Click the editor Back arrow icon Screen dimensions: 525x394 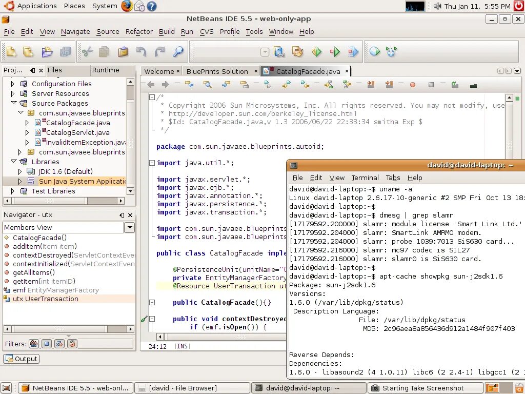[x=151, y=85]
